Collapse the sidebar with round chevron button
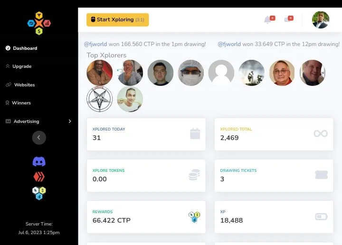 [39, 138]
